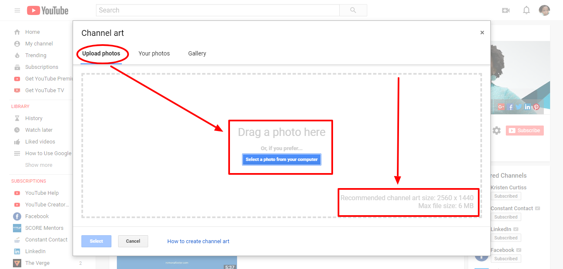The width and height of the screenshot is (563, 269).
Task: Open Kristen Curtiss featured channel
Action: (x=509, y=188)
